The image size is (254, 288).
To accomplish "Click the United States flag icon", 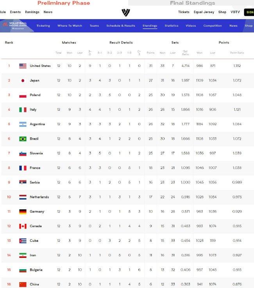I will [23, 66].
